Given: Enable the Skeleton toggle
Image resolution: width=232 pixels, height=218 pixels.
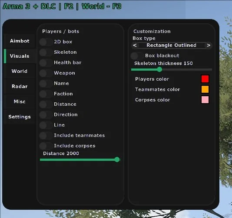Looking at the screenshot, I should coord(46,52).
